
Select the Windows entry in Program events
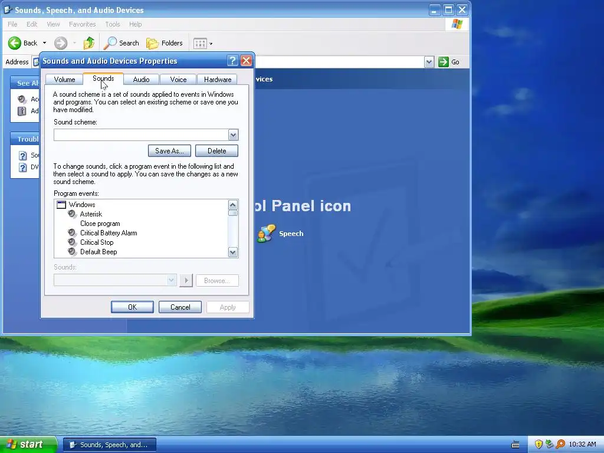point(81,205)
